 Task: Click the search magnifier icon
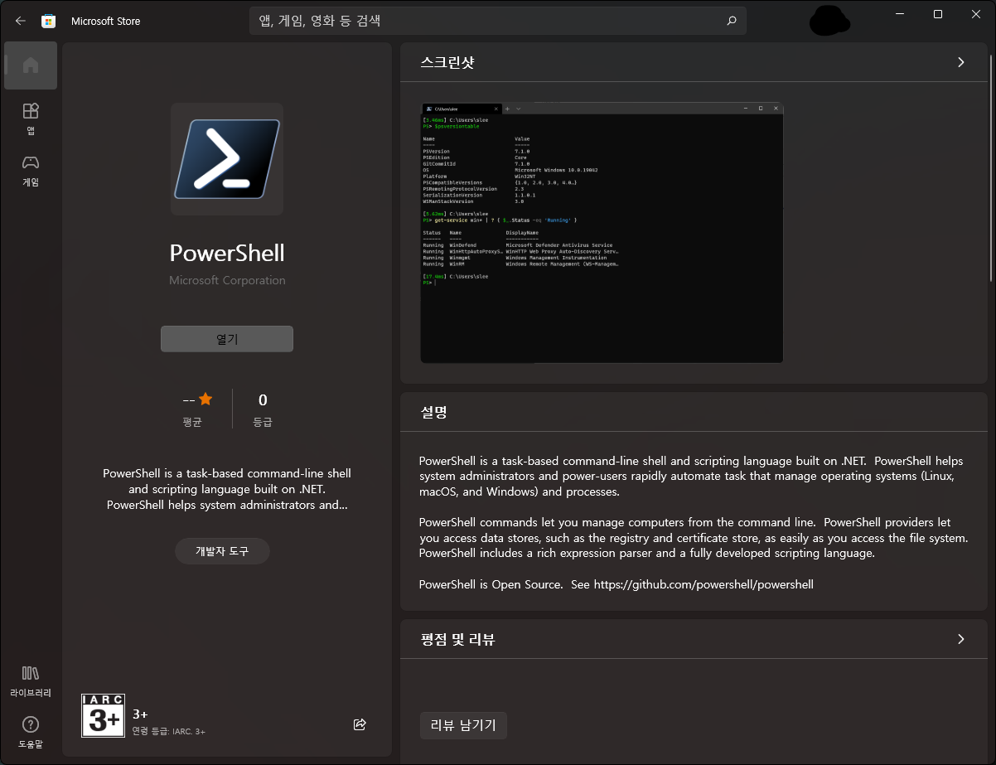[731, 21]
